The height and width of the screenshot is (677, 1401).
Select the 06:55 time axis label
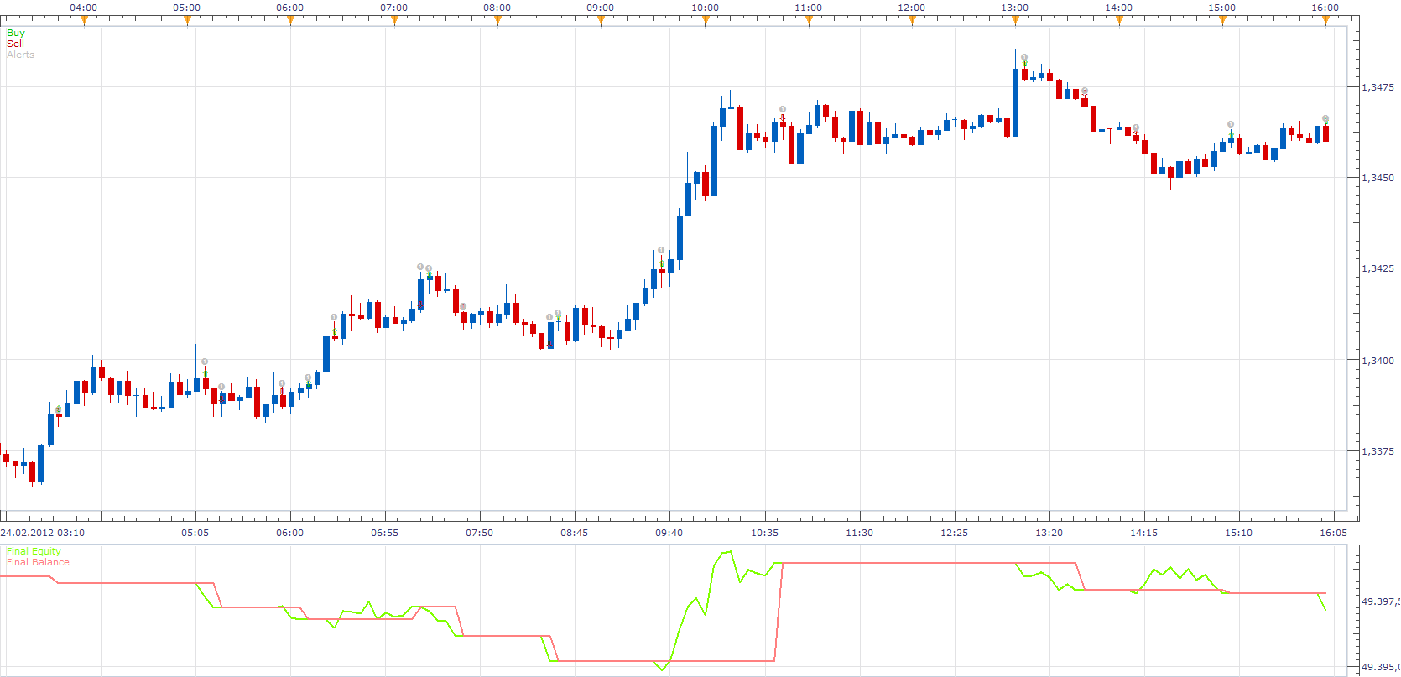coord(385,533)
